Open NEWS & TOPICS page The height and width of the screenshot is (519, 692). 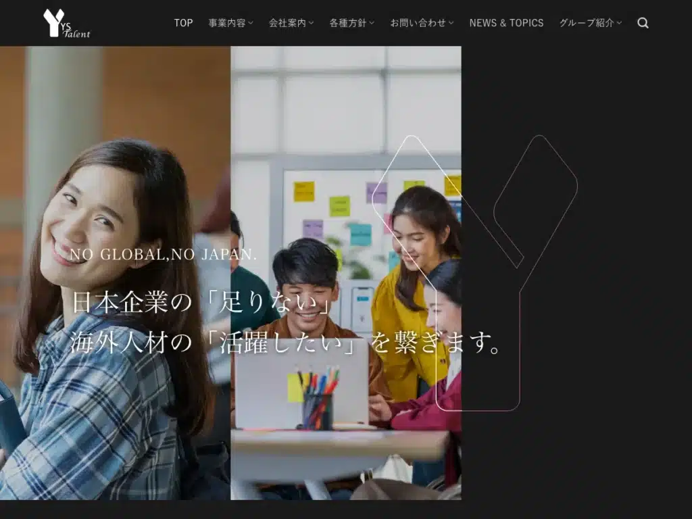click(506, 23)
